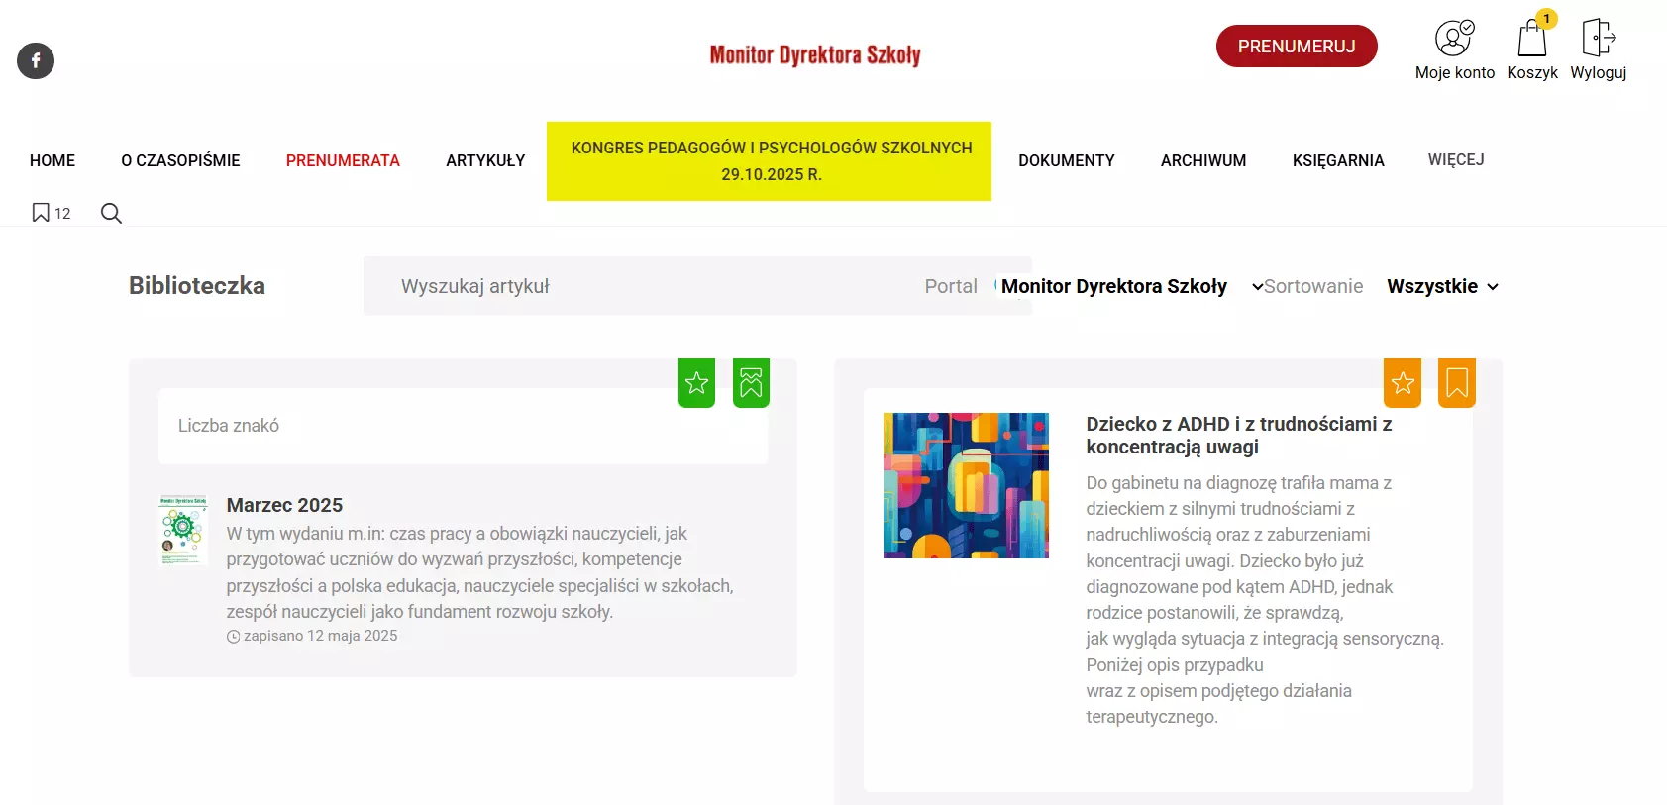Click the Wyloguj logout icon
The image size is (1667, 805).
1599,38
